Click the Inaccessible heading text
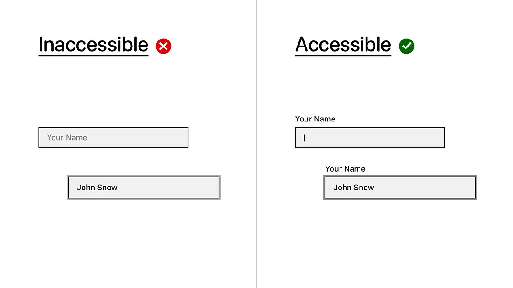513x288 pixels. click(92, 44)
